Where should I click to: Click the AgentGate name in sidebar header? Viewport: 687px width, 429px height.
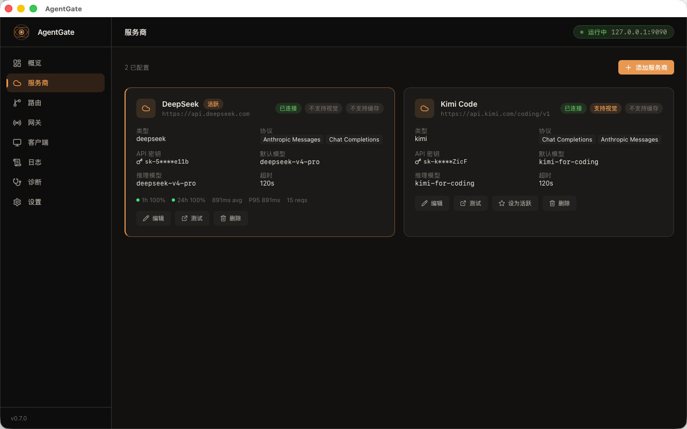pos(56,32)
